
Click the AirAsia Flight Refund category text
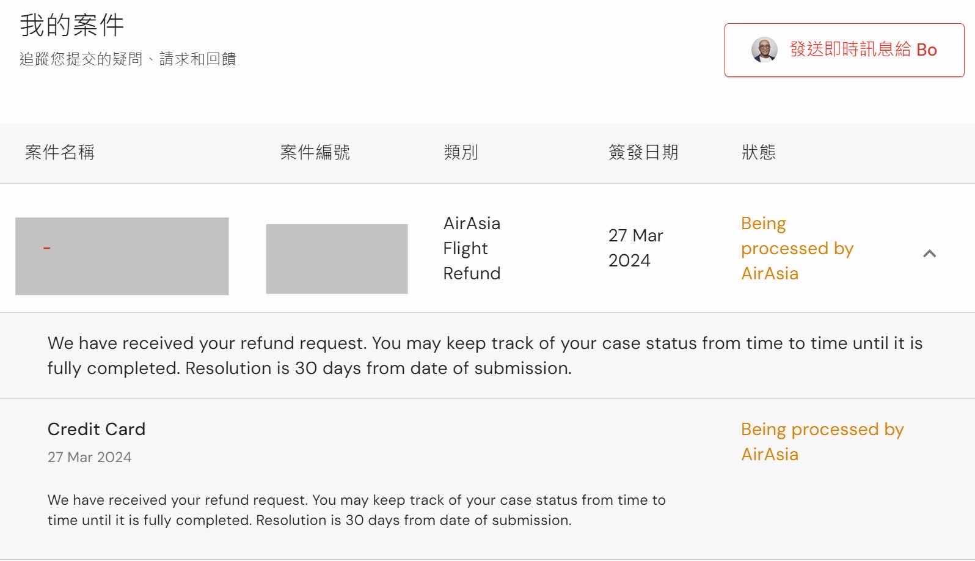click(x=472, y=248)
